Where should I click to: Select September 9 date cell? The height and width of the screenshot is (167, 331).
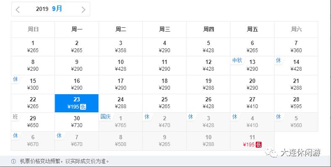pyautogui.click(x=76, y=66)
